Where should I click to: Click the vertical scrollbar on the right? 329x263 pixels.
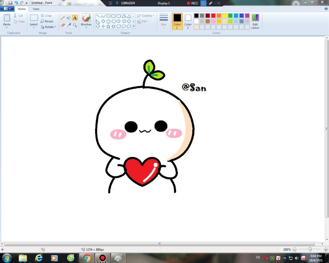[327, 129]
